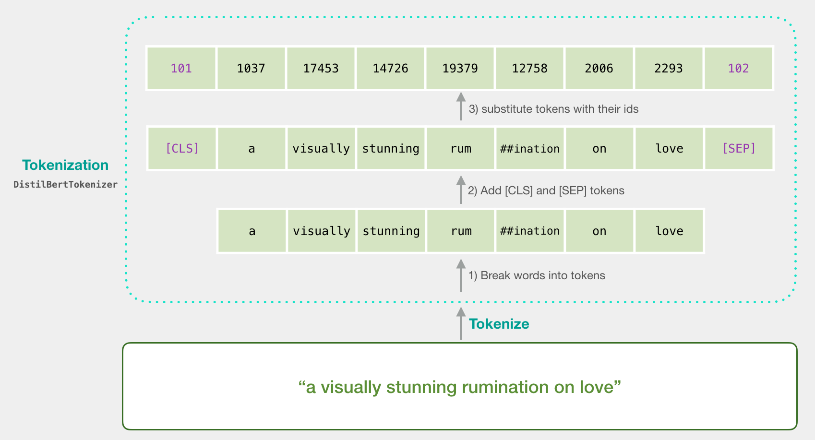Click token ID 2293
The image size is (815, 440).
pyautogui.click(x=669, y=68)
